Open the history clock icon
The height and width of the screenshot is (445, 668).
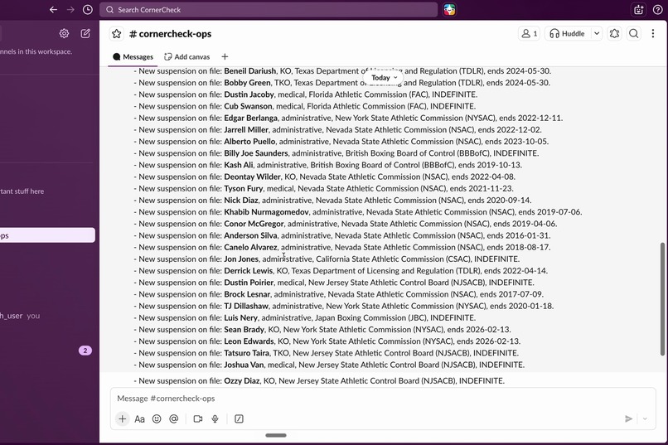(87, 9)
